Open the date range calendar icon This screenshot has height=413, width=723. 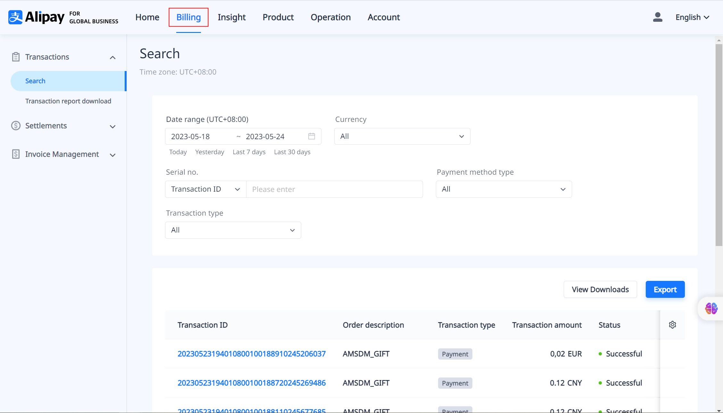click(312, 136)
